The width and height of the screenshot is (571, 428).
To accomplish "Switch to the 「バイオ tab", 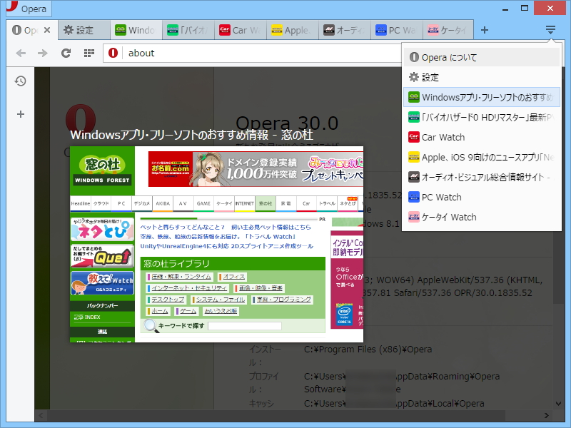I will point(188,30).
